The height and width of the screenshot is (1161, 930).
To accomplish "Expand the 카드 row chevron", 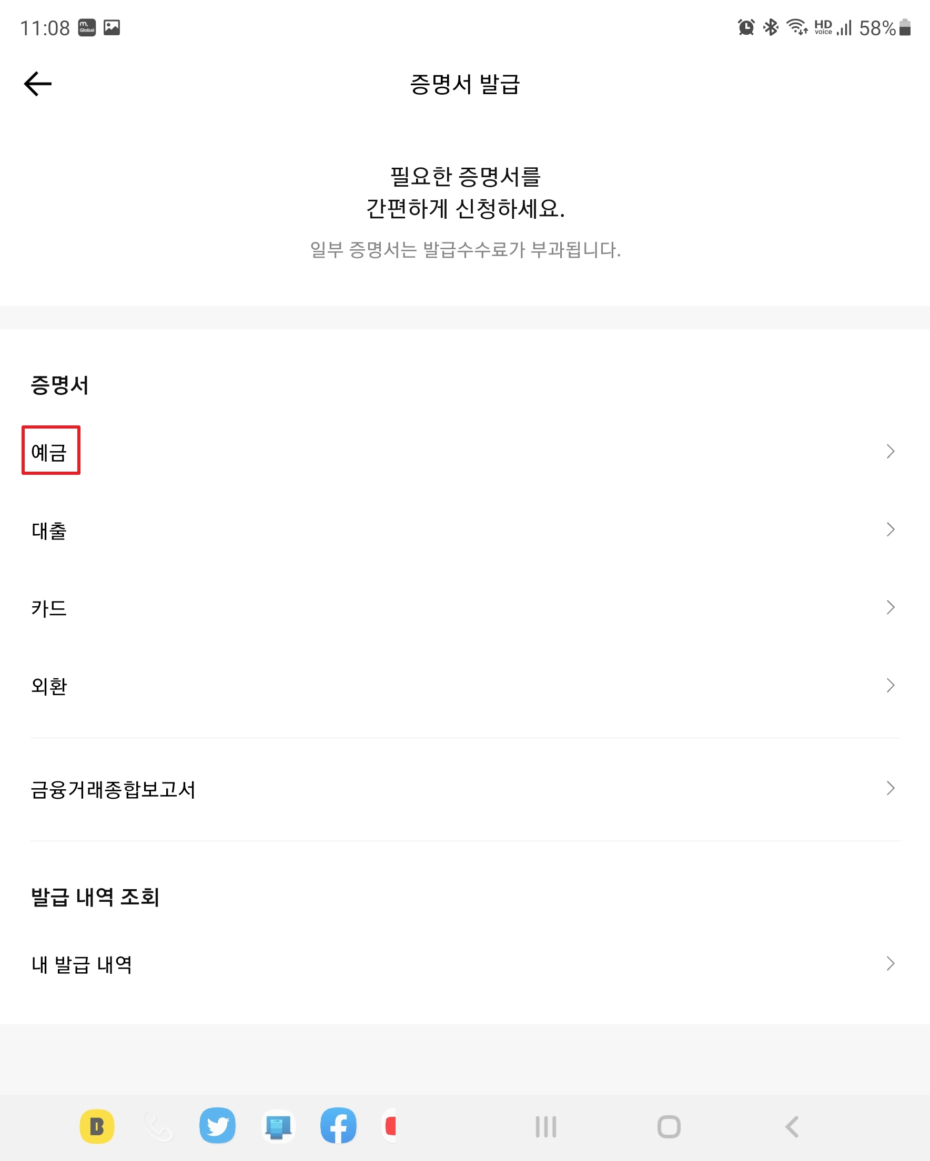I will tap(890, 607).
